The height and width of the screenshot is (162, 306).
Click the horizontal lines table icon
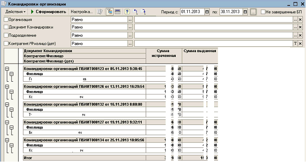pos(117,12)
